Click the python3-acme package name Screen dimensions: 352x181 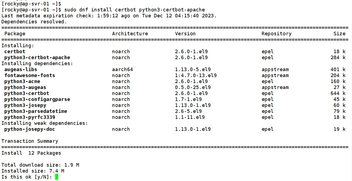tap(22, 81)
